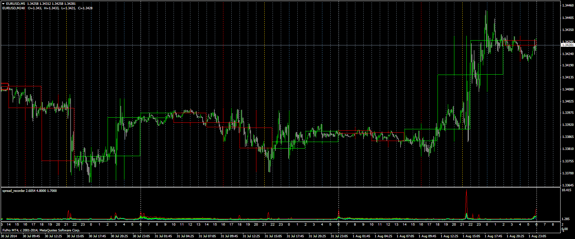This screenshot has height=239, width=575.
Task: Click the 1.285 indicator scale value
Action: click(x=566, y=219)
